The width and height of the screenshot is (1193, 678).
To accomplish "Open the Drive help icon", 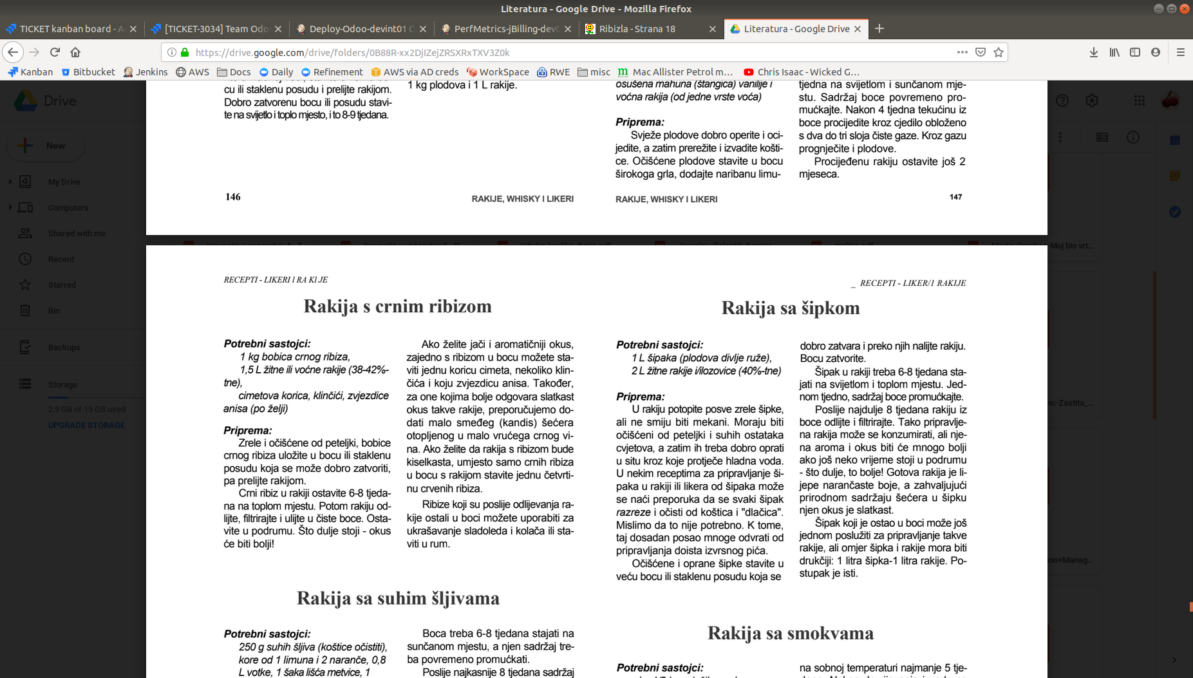I will click(1062, 100).
